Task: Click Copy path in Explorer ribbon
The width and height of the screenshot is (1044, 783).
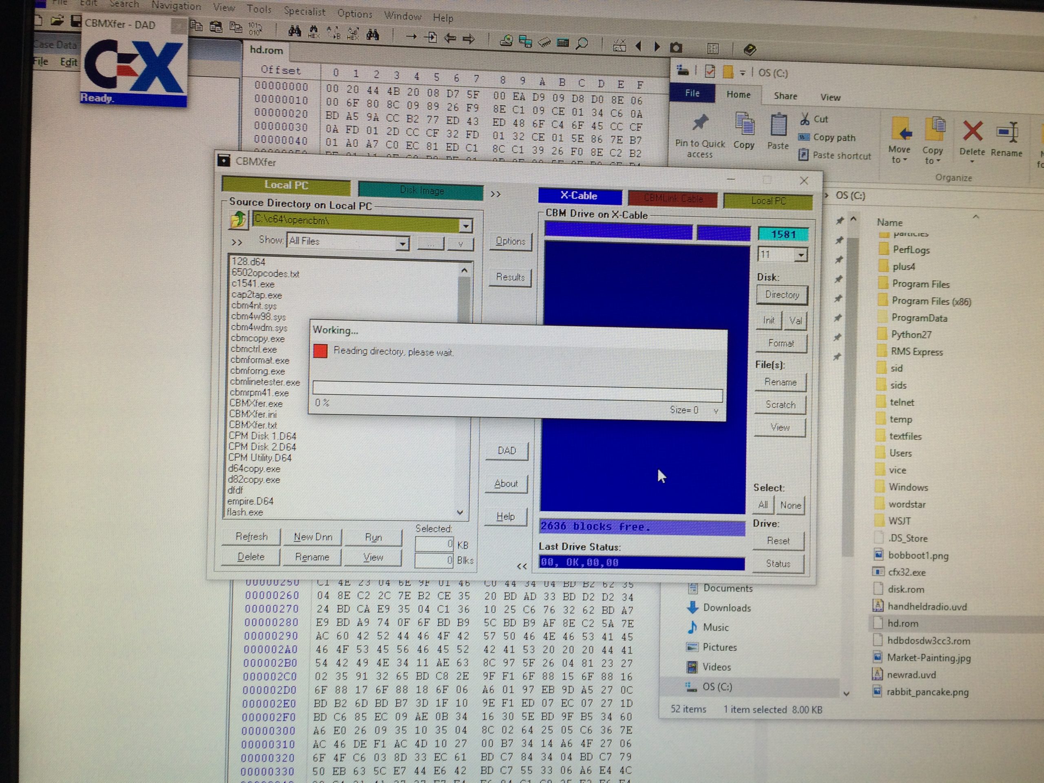Action: 827,137
